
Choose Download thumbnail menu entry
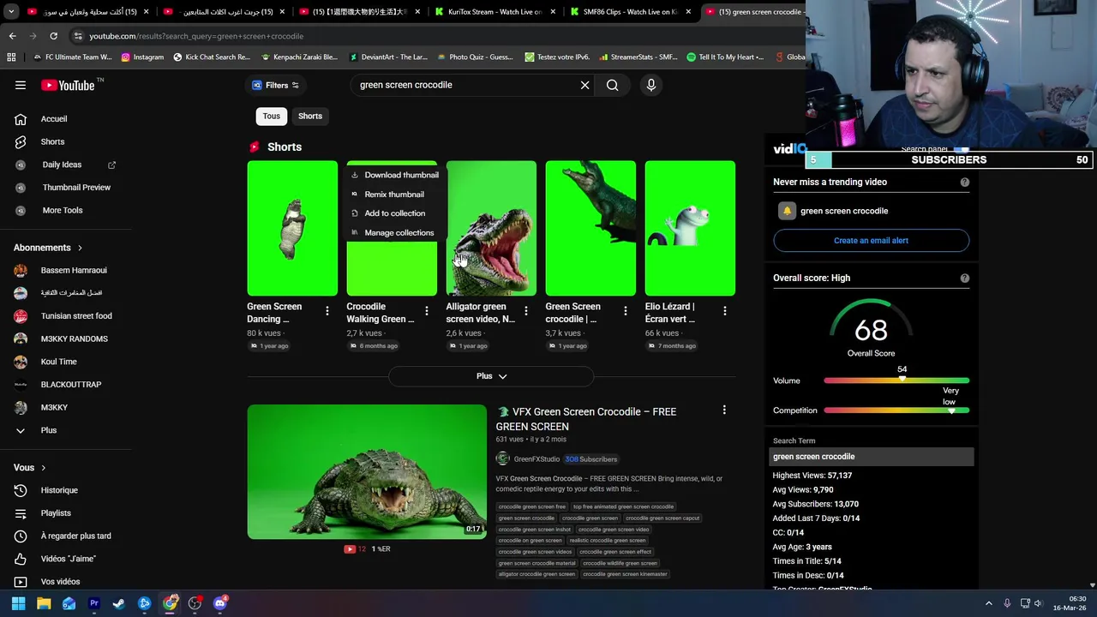393,175
